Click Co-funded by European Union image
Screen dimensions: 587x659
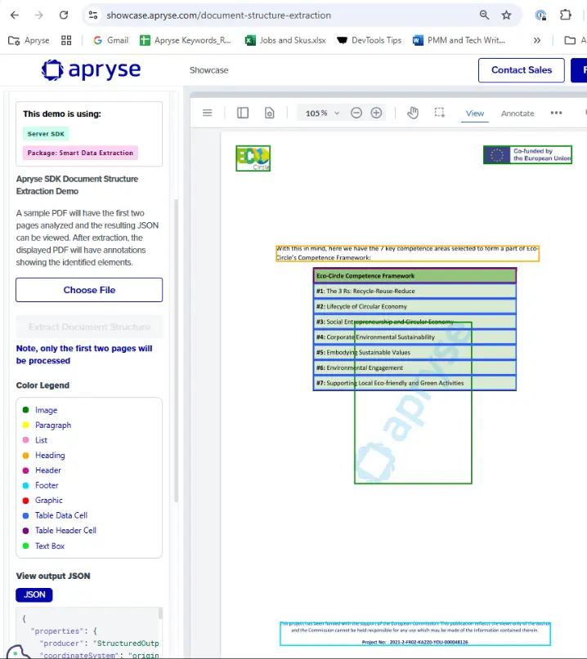pos(527,154)
